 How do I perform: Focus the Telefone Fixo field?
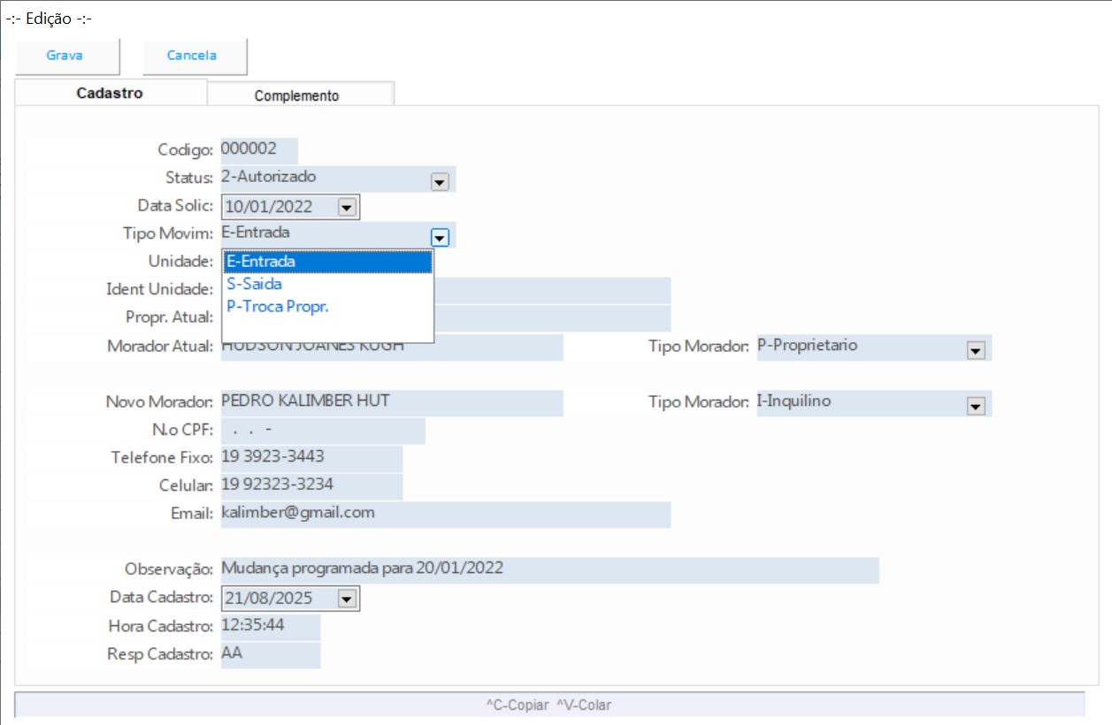311,458
